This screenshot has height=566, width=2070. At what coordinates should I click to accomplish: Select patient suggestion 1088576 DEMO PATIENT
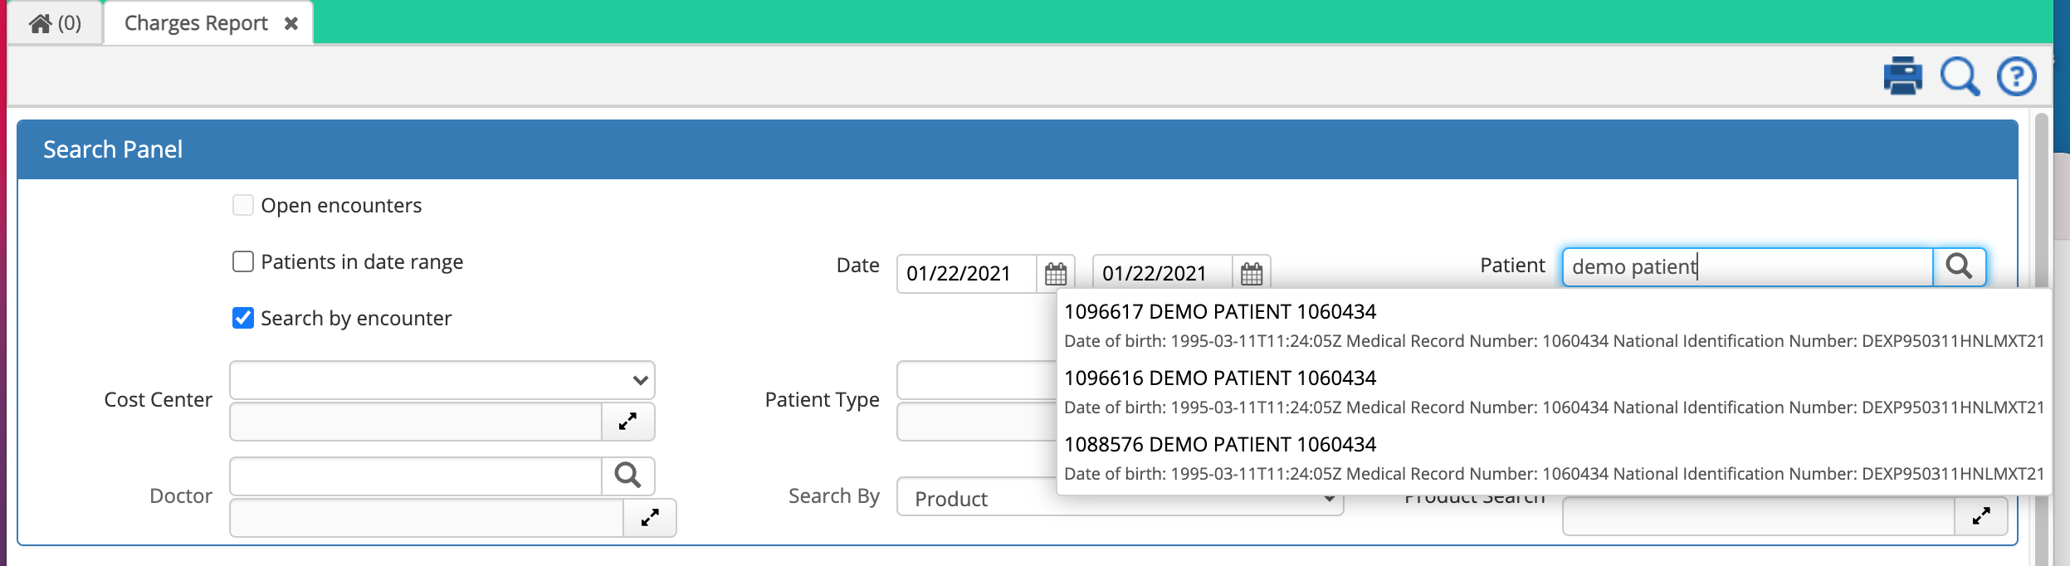coord(1220,443)
